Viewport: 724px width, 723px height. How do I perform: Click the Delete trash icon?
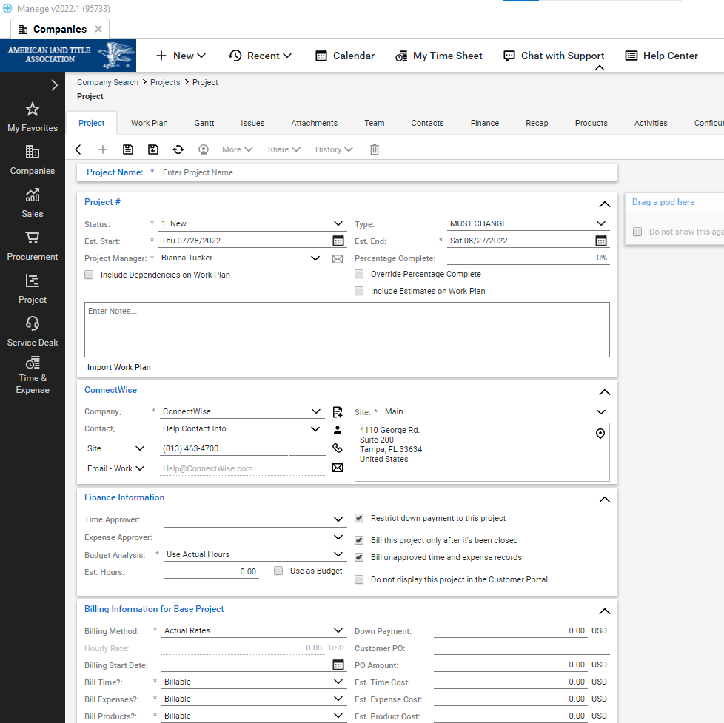tap(375, 149)
